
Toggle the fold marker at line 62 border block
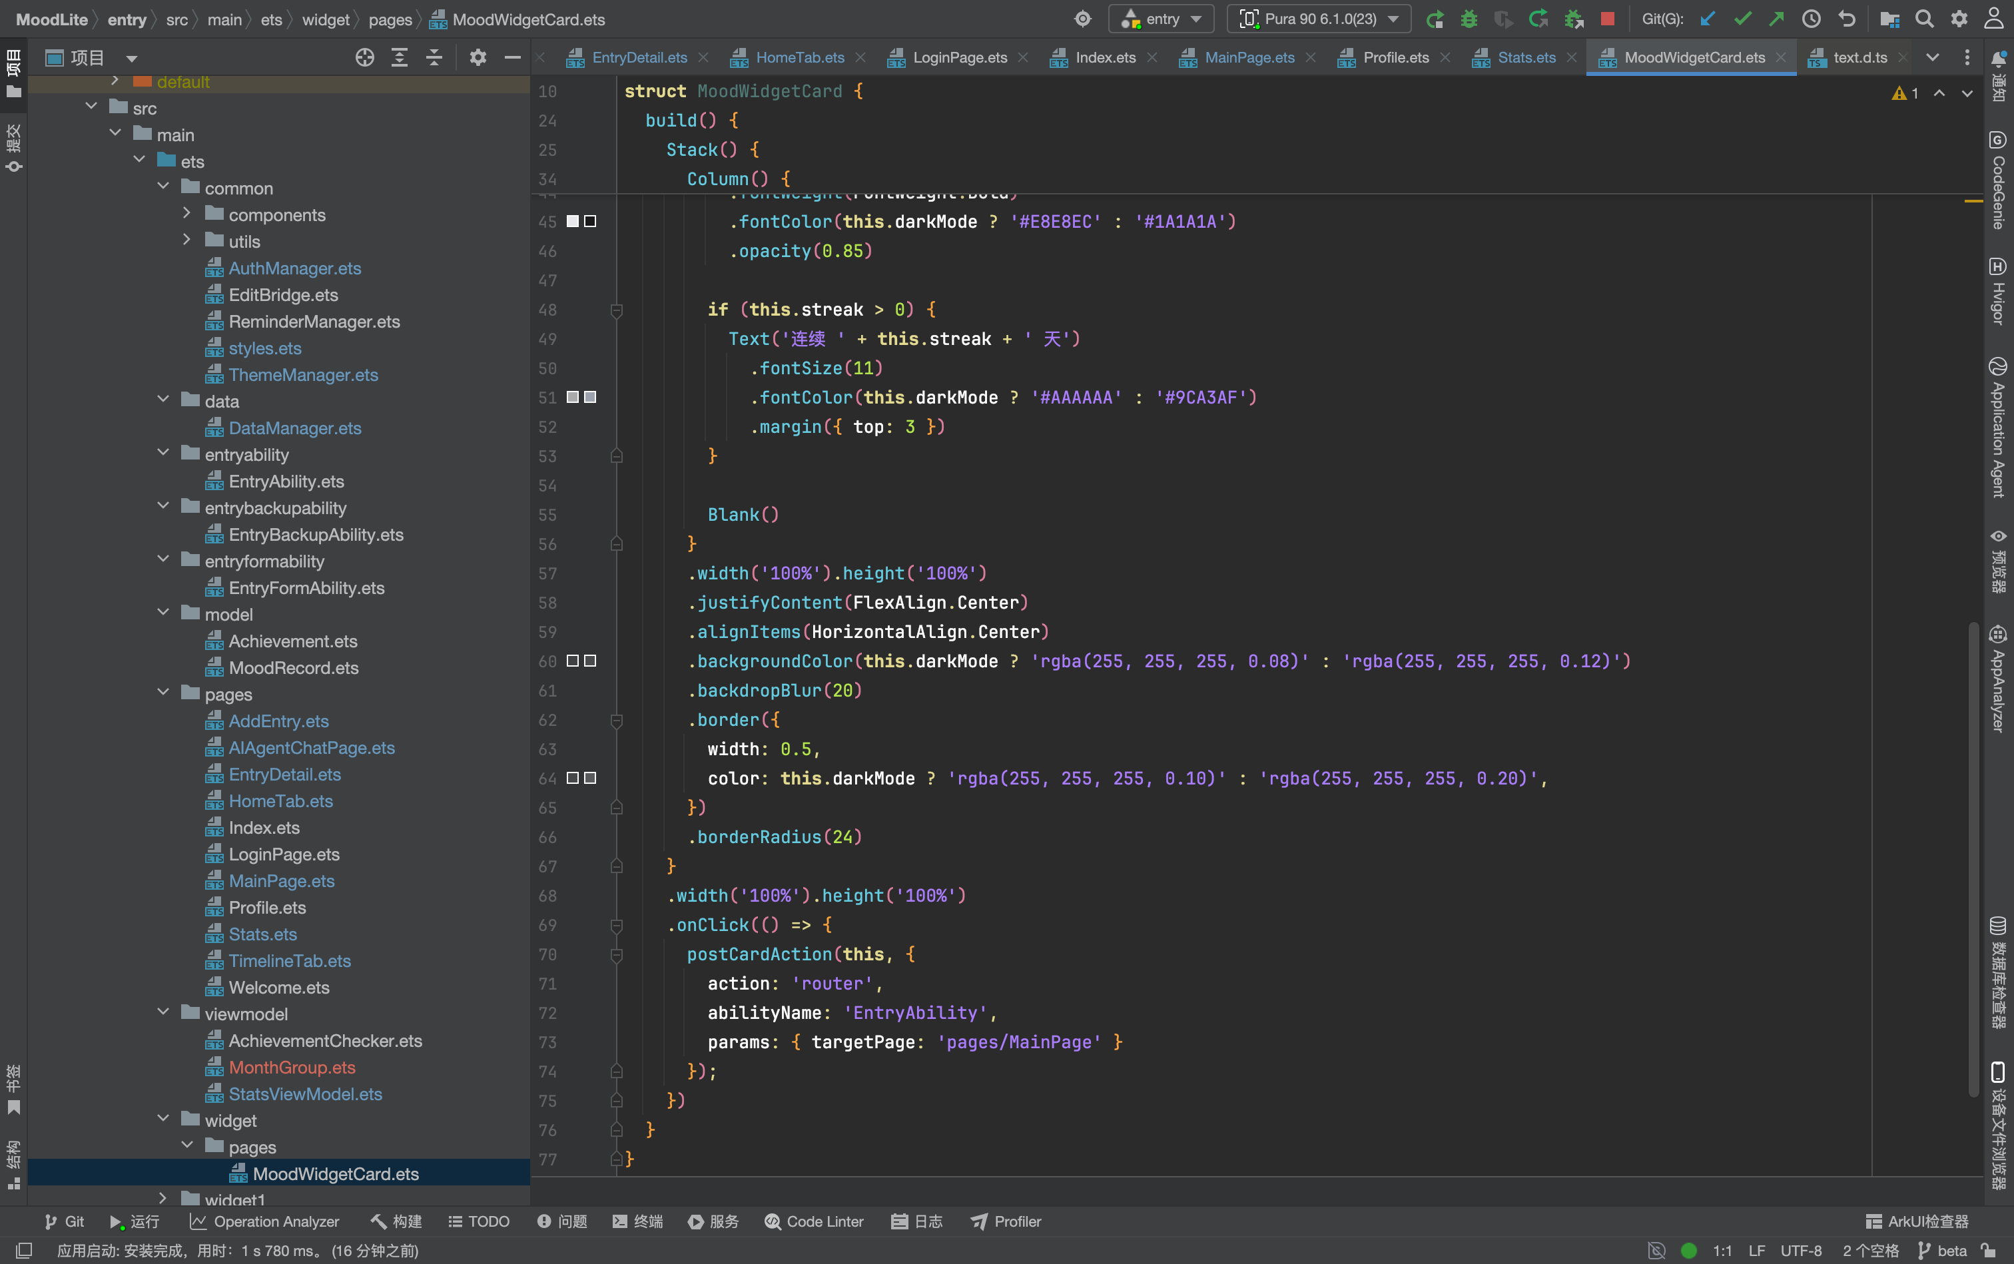pyautogui.click(x=616, y=720)
